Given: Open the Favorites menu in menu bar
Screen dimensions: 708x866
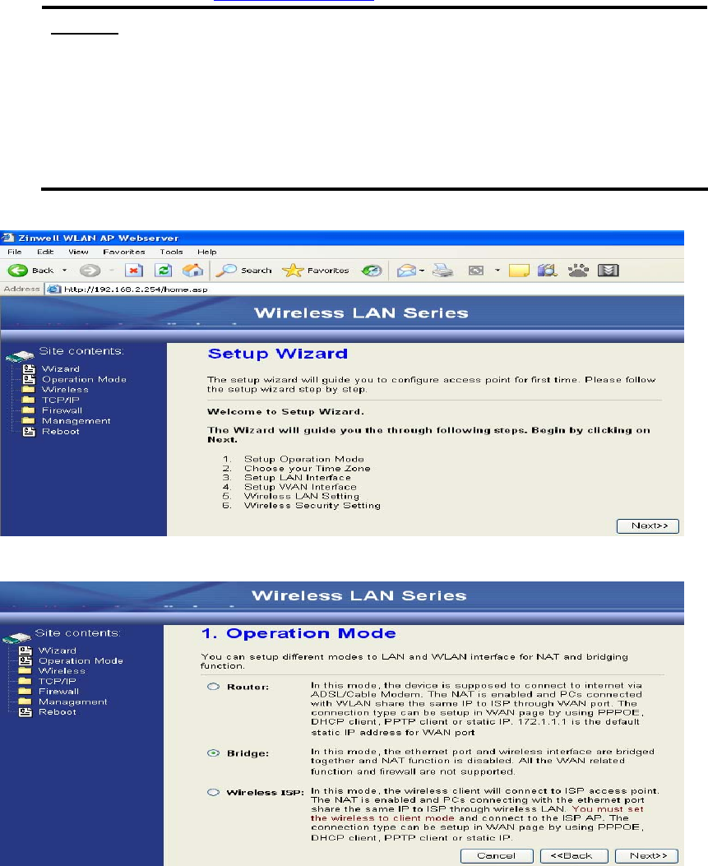Looking at the screenshot, I should pos(123,252).
